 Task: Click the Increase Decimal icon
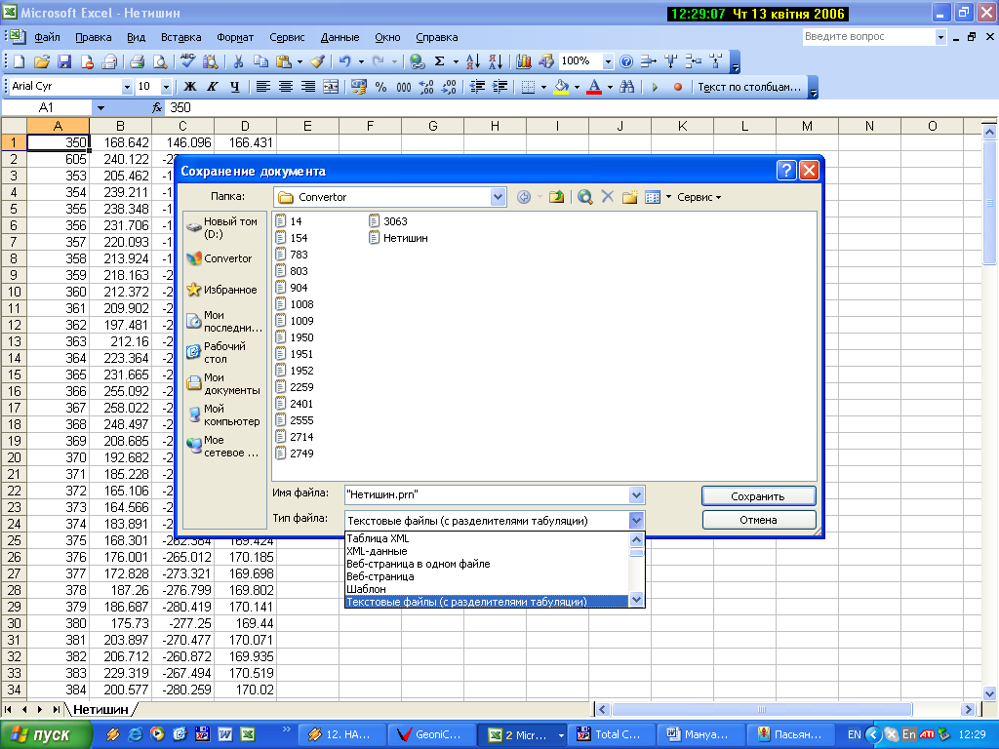[426, 87]
